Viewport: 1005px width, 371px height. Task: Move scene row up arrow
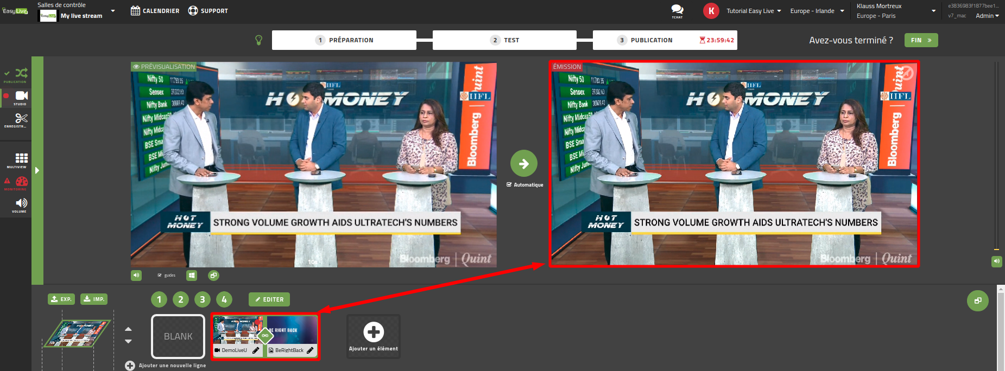128,329
